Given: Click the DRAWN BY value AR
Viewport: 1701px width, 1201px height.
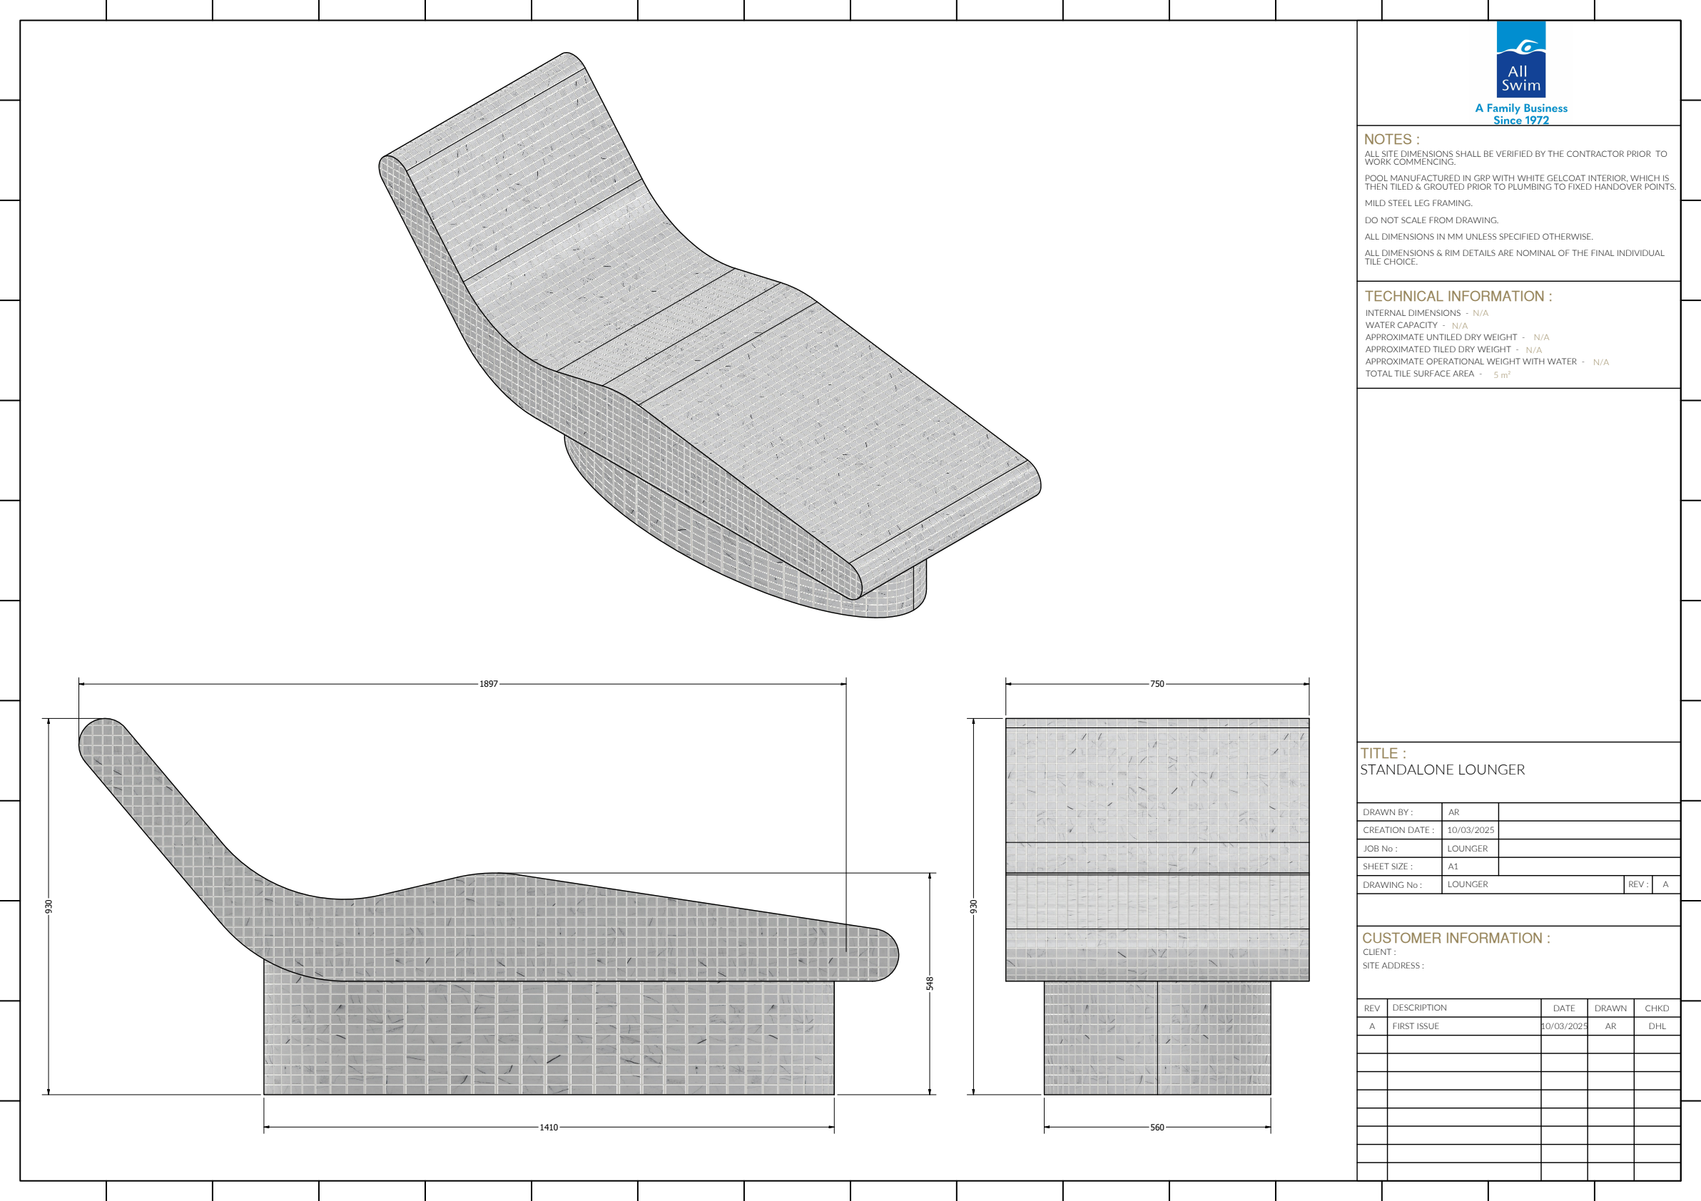Looking at the screenshot, I should point(1453,812).
